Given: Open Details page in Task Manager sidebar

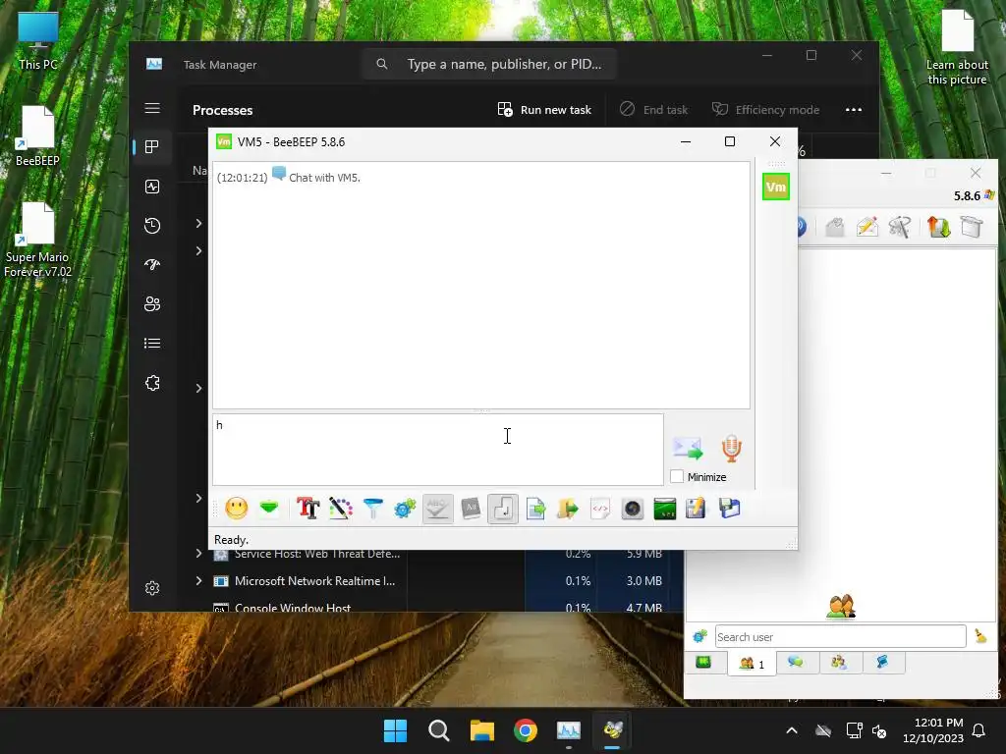Looking at the screenshot, I should [x=152, y=344].
